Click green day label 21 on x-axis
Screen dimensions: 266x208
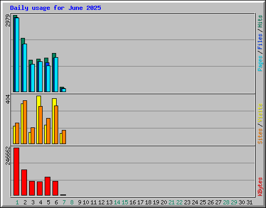coord(171,202)
